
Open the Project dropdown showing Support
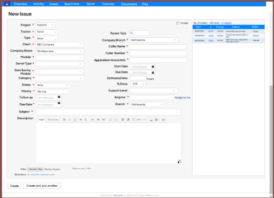(45, 25)
